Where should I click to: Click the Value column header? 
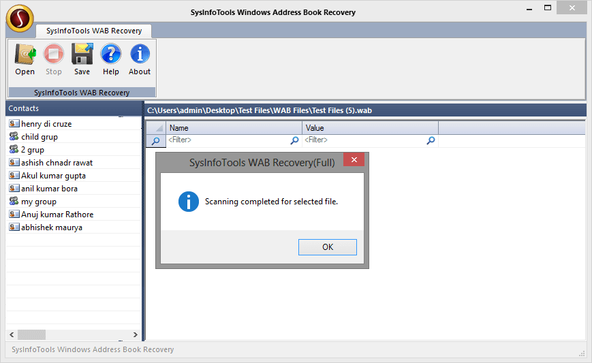click(370, 128)
